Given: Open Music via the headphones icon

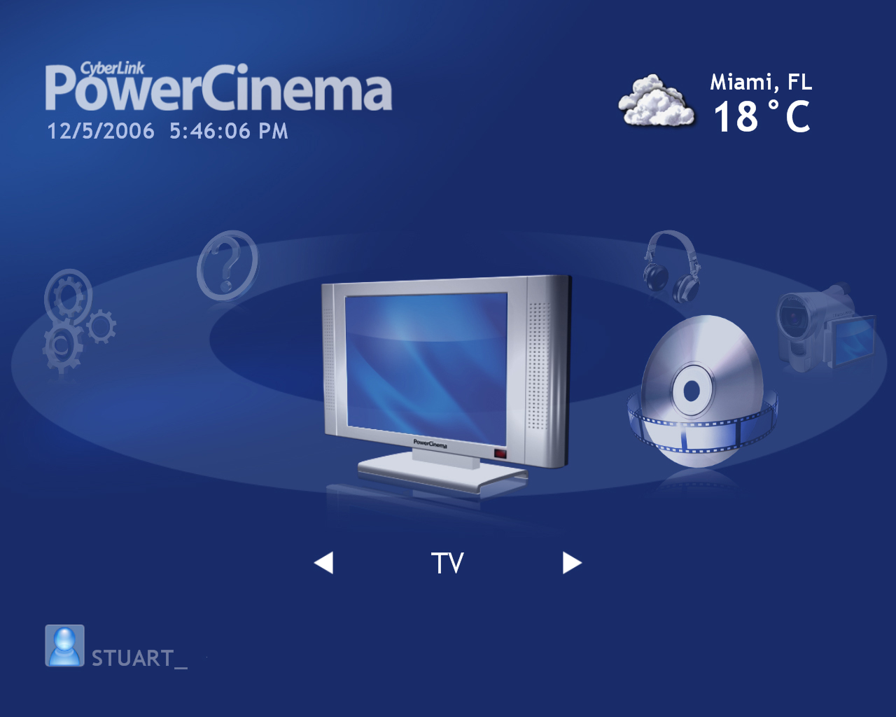Looking at the screenshot, I should (x=671, y=266).
